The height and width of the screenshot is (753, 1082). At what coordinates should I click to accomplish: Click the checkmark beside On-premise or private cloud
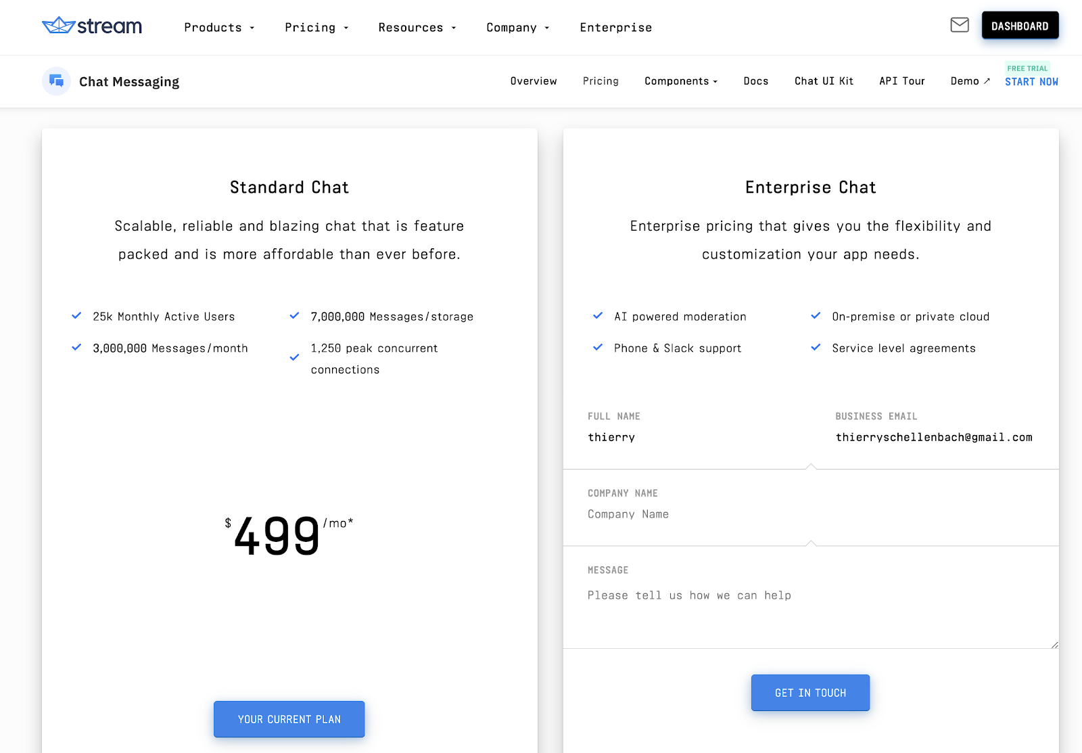[x=816, y=315]
